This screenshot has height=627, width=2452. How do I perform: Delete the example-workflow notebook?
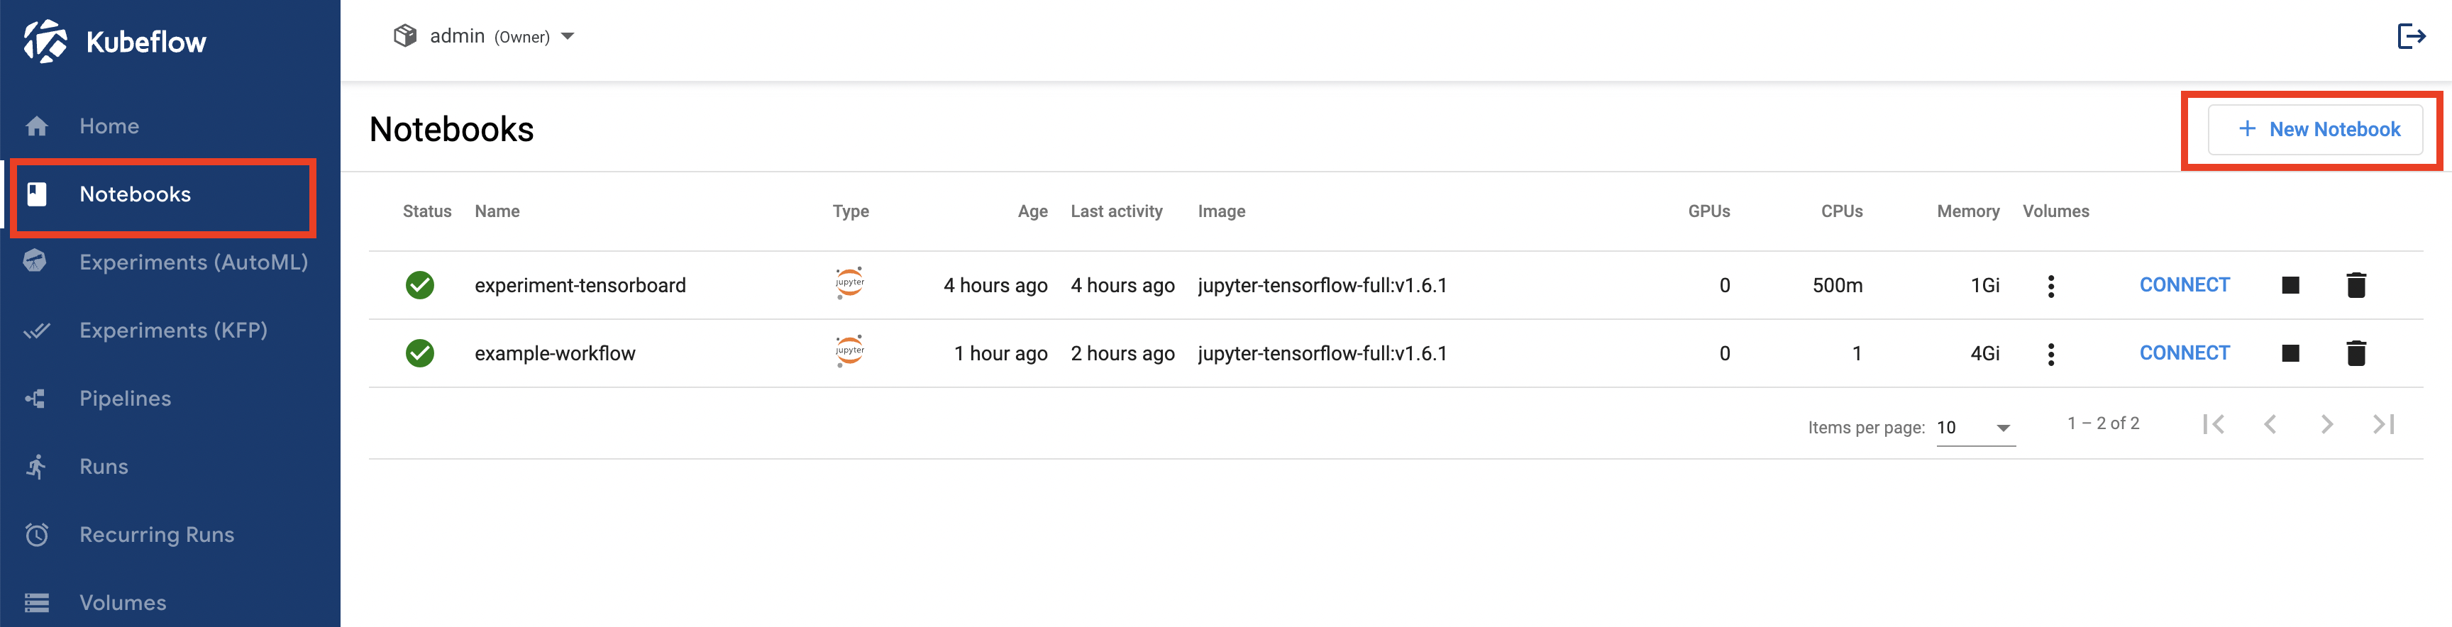coord(2356,353)
